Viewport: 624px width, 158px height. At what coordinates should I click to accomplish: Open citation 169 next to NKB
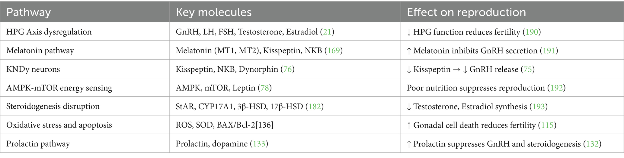334,51
